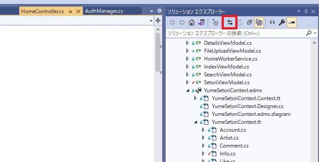Open the editor navigation bar member dropdown
319x162 pixels.
[x=151, y=21]
